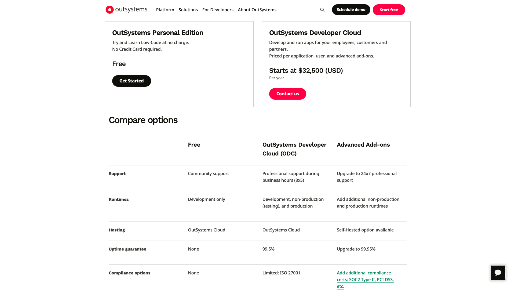Open the search magnifier icon
515x290 pixels.
[x=322, y=10]
